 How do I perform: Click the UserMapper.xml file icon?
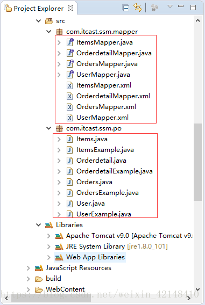(69, 118)
